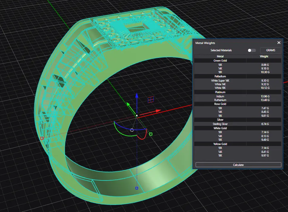Close the Metal Weights panel
Image resolution: width=288 pixels, height=212 pixels.
pos(279,43)
